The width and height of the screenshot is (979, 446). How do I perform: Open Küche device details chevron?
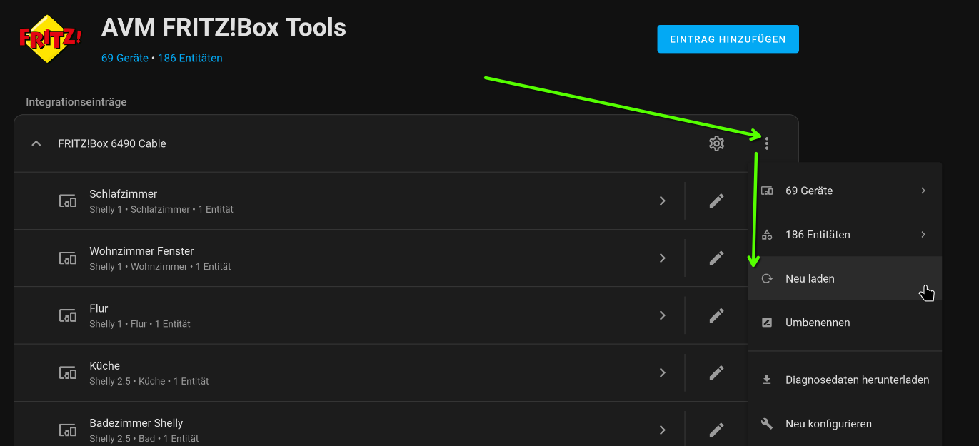pos(663,372)
